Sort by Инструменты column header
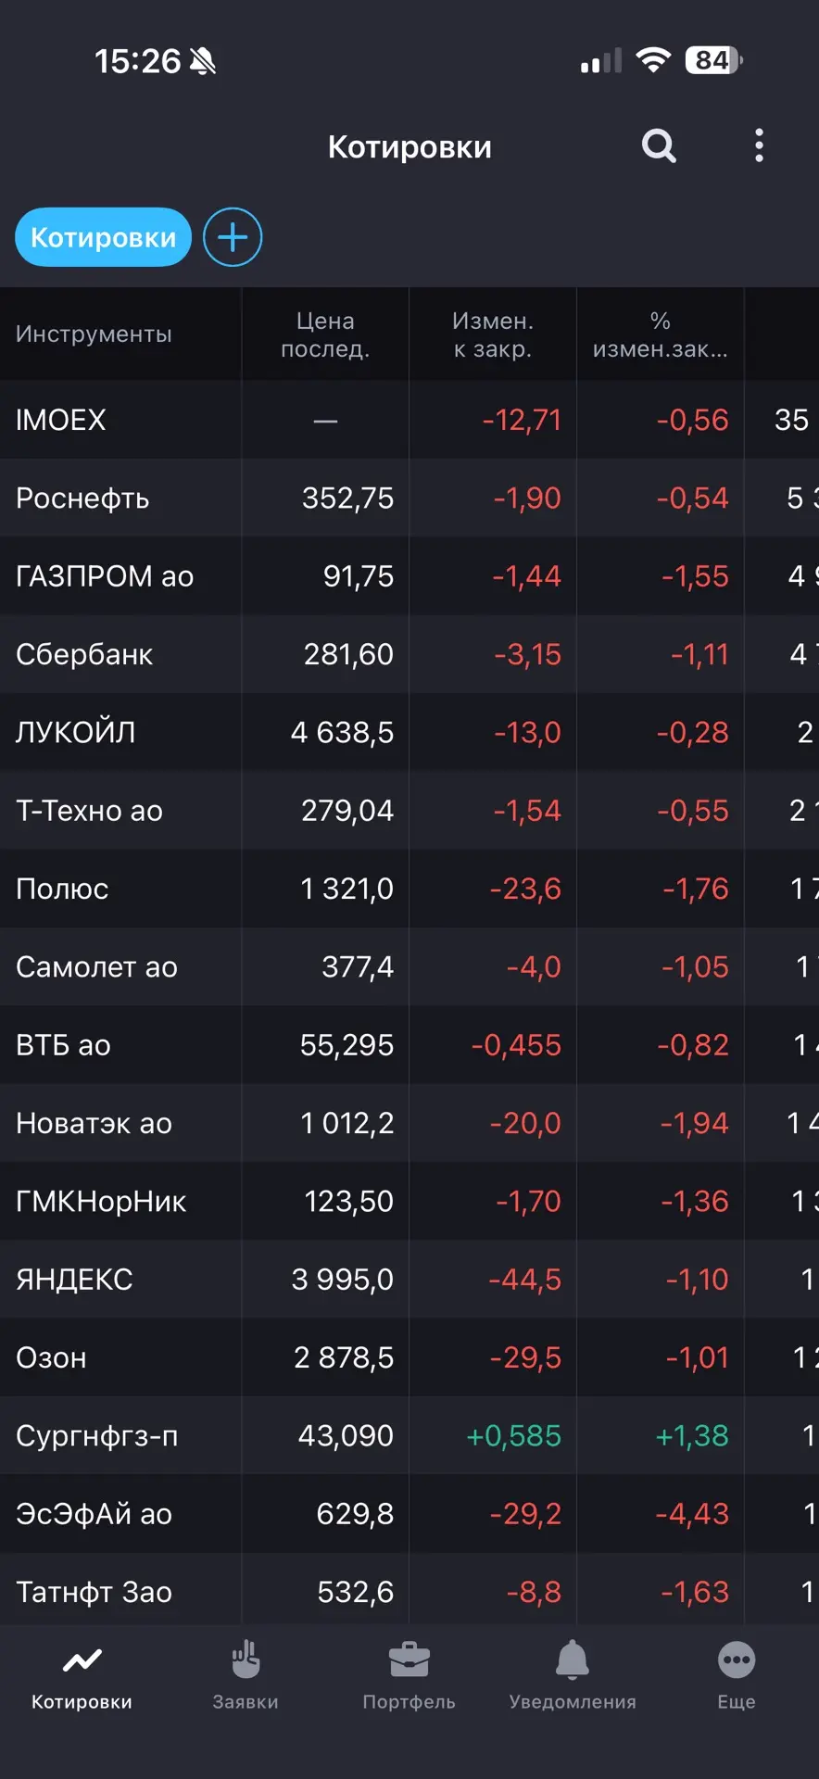819x1779 pixels. click(x=94, y=334)
